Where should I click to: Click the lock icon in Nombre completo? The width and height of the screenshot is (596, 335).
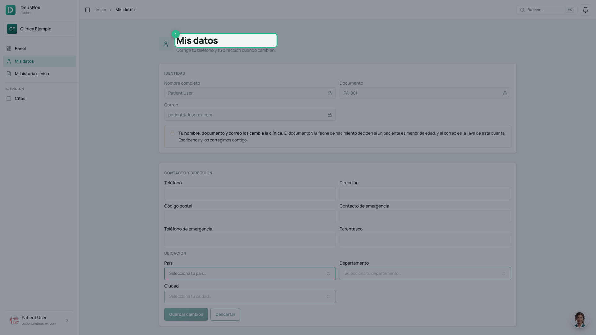(330, 93)
